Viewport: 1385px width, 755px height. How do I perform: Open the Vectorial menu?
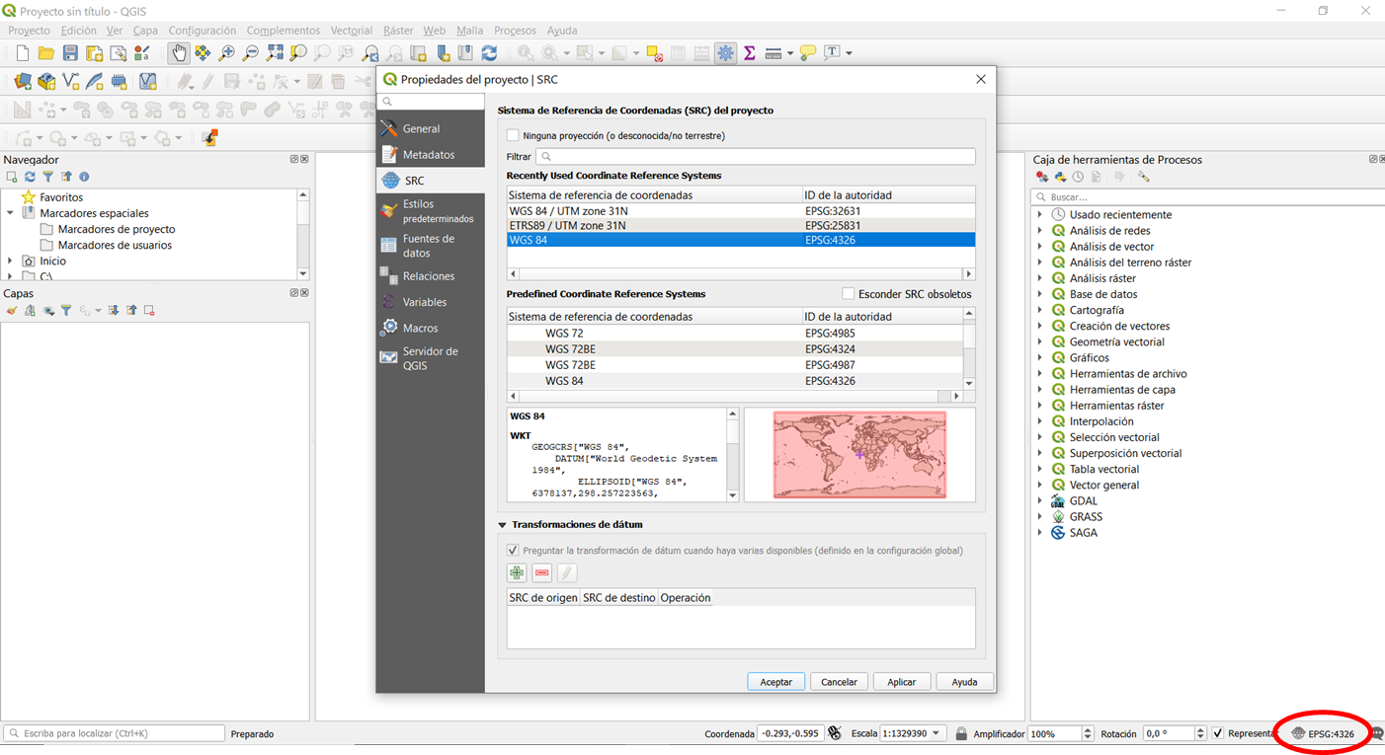click(x=352, y=31)
